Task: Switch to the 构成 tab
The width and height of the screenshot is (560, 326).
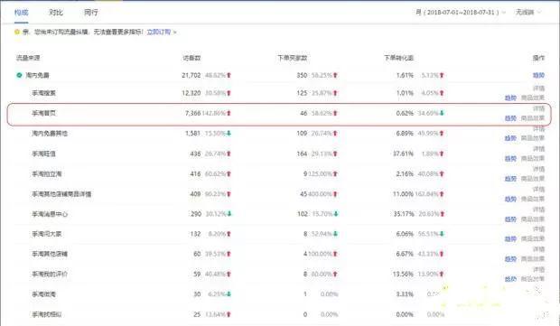Action: [x=21, y=13]
